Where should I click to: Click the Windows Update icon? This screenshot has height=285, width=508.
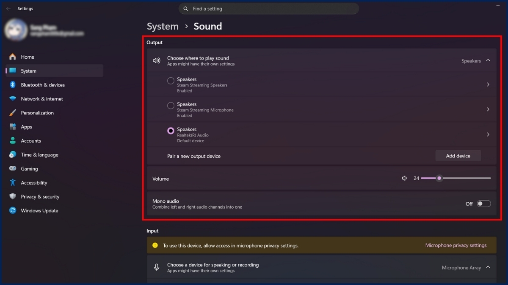(13, 211)
